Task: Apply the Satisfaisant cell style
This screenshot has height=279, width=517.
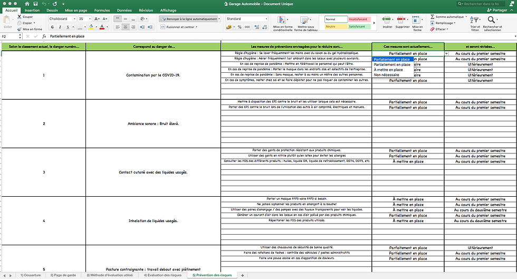Action: coord(359,26)
